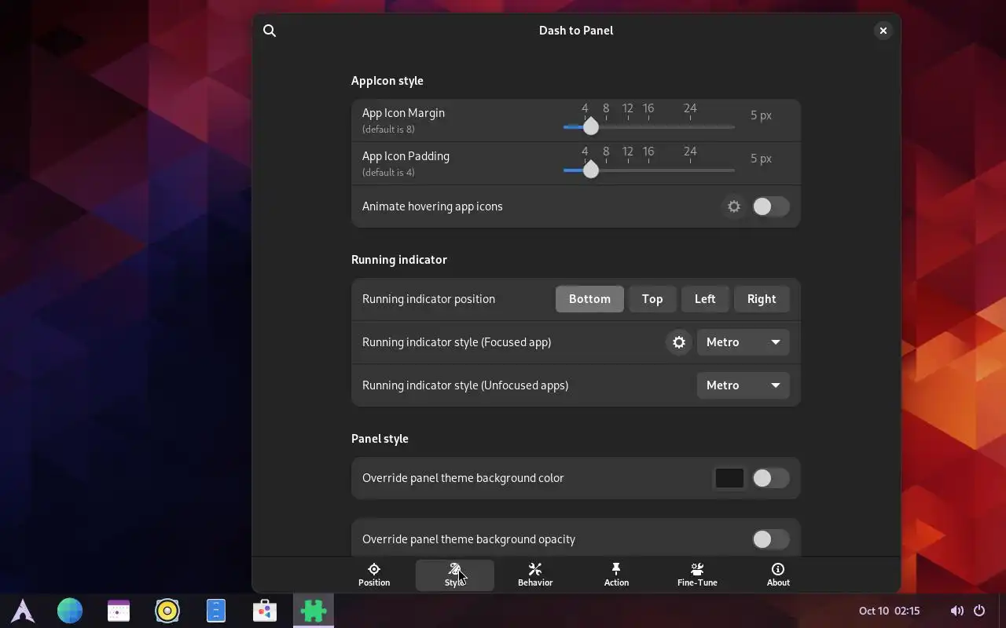
Task: Open the power menu icon
Action: click(x=979, y=611)
